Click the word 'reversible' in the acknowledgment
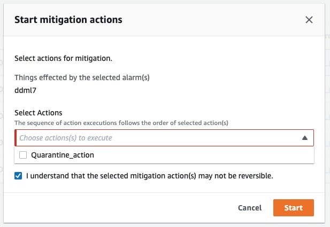This screenshot has width=330, height=227. 254,175
